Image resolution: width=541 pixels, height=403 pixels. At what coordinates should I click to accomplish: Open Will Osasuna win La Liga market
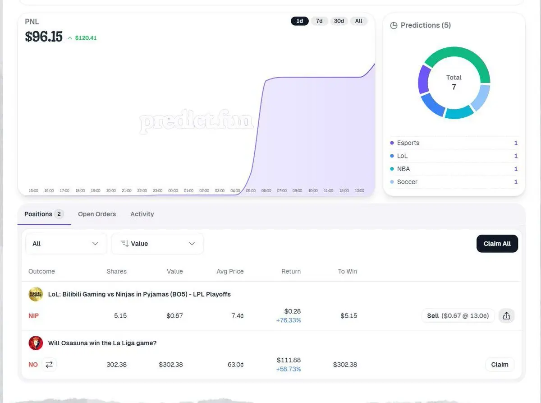(x=102, y=343)
